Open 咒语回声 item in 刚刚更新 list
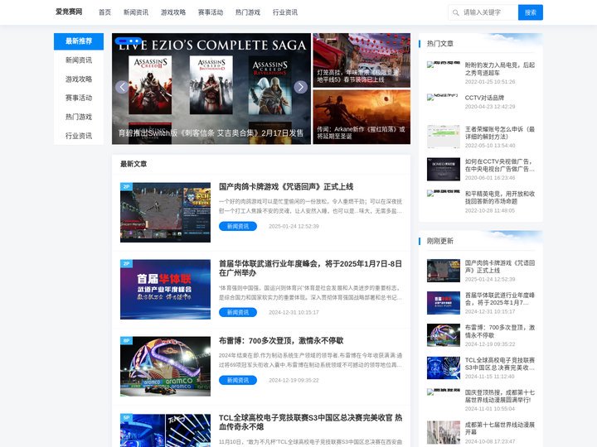 click(x=499, y=267)
